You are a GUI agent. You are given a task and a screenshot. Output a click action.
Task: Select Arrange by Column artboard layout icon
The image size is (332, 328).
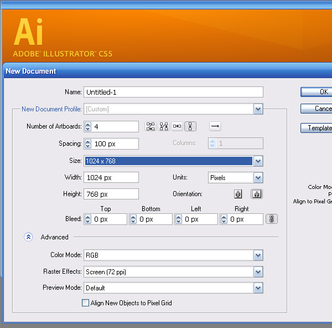[190, 126]
